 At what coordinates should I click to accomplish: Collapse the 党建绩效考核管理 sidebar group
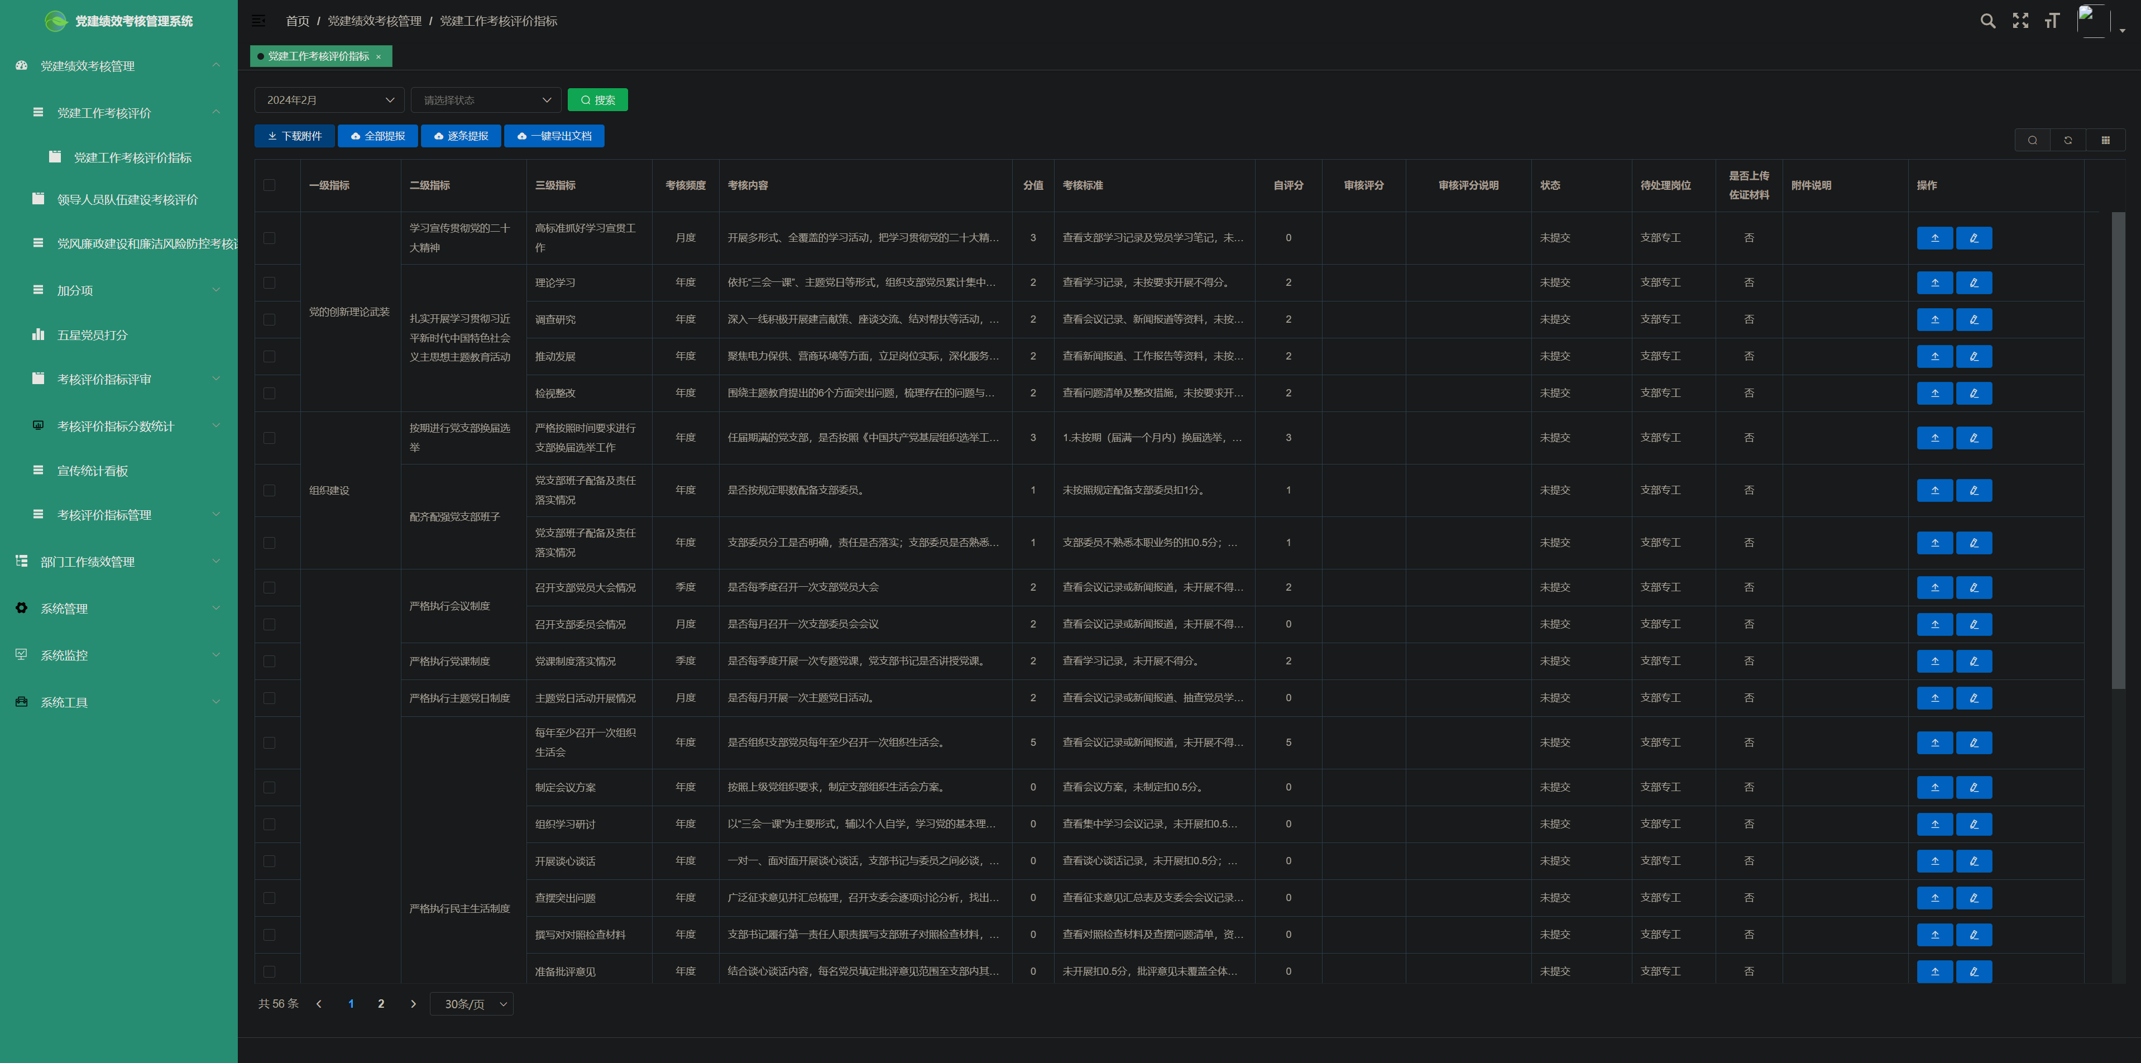tap(119, 66)
